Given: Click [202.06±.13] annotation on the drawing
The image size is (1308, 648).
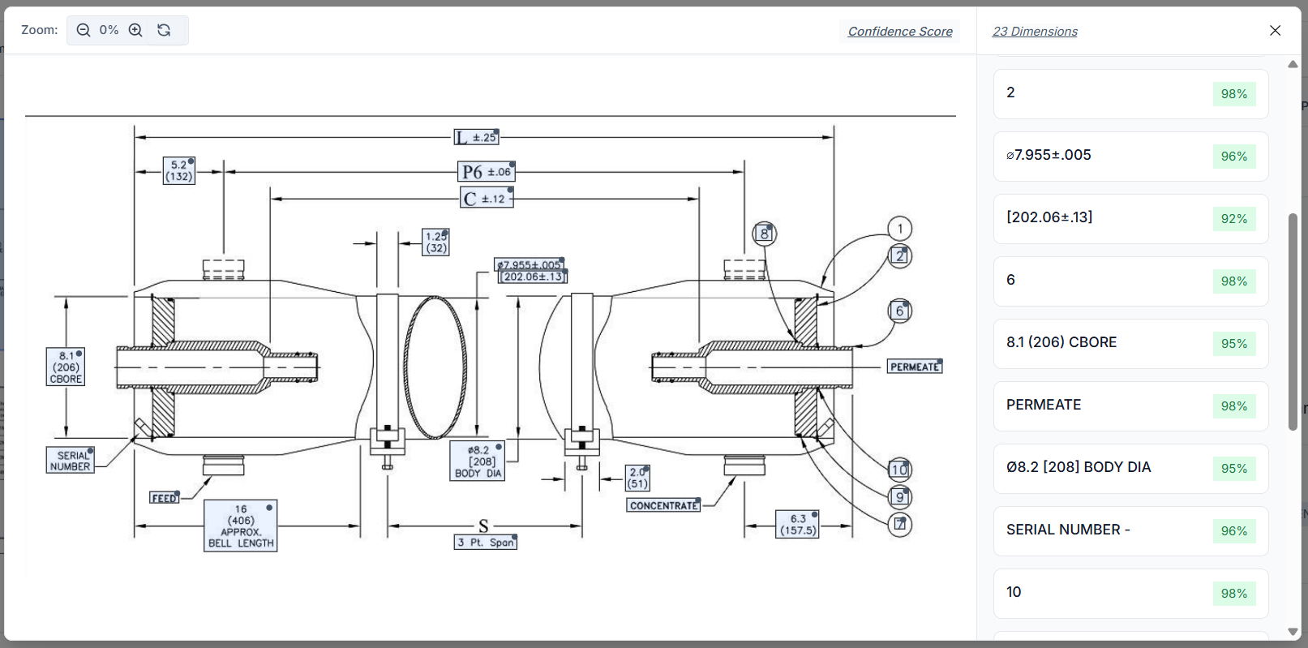Looking at the screenshot, I should pyautogui.click(x=533, y=277).
